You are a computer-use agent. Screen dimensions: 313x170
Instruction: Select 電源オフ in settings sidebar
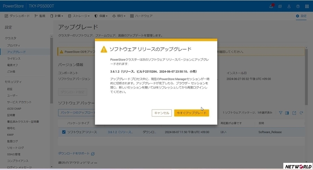pos(13,65)
